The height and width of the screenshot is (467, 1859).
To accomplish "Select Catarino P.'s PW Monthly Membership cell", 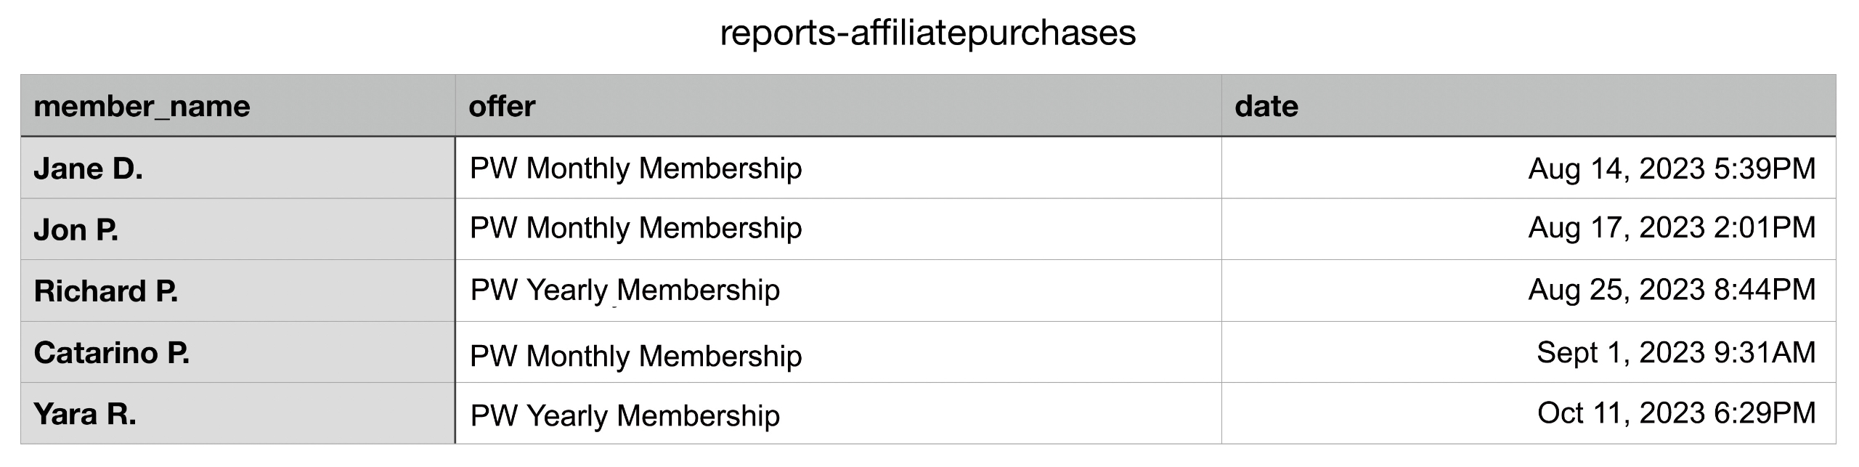I will point(635,356).
